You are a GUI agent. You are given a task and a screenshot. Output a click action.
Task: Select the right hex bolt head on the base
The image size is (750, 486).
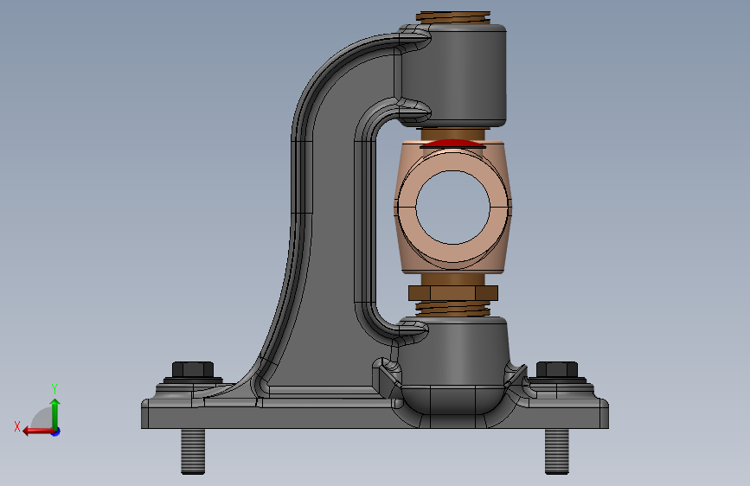557,369
